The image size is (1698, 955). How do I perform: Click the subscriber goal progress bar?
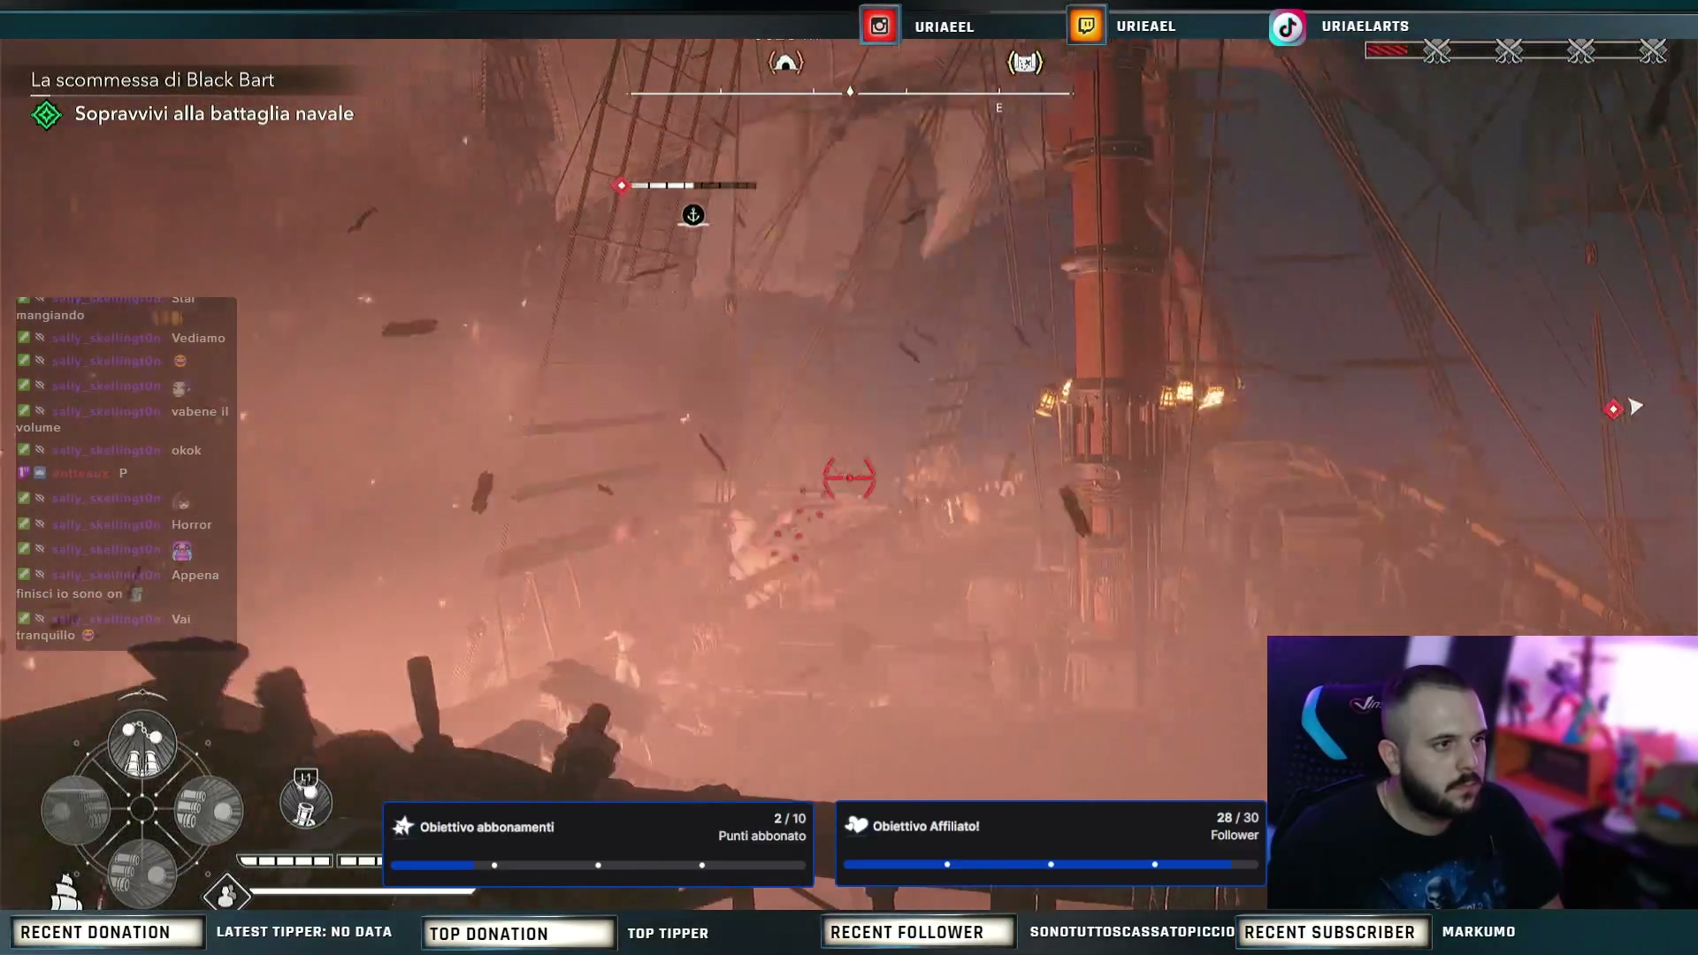pos(598,865)
